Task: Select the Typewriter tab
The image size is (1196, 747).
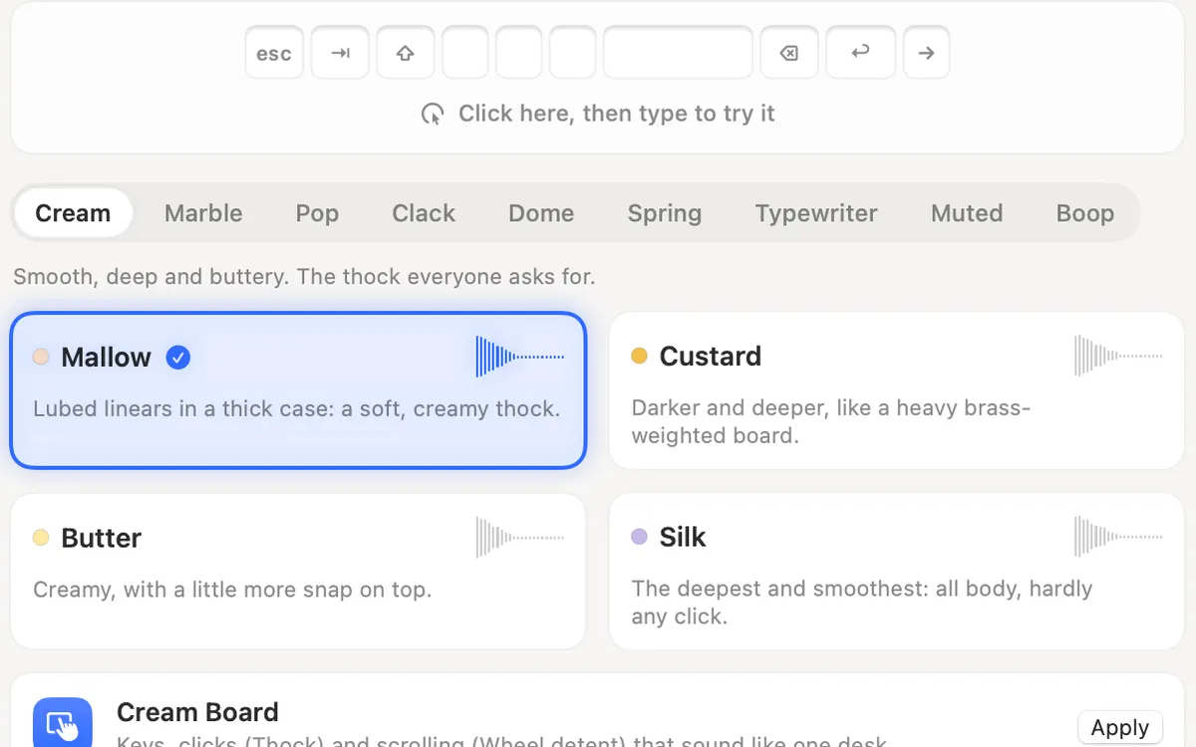Action: [816, 213]
